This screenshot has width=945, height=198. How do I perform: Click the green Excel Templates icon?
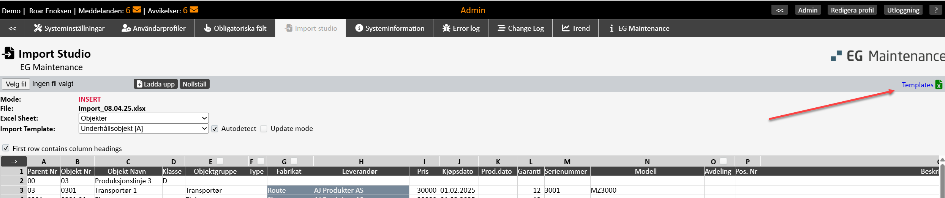(939, 85)
